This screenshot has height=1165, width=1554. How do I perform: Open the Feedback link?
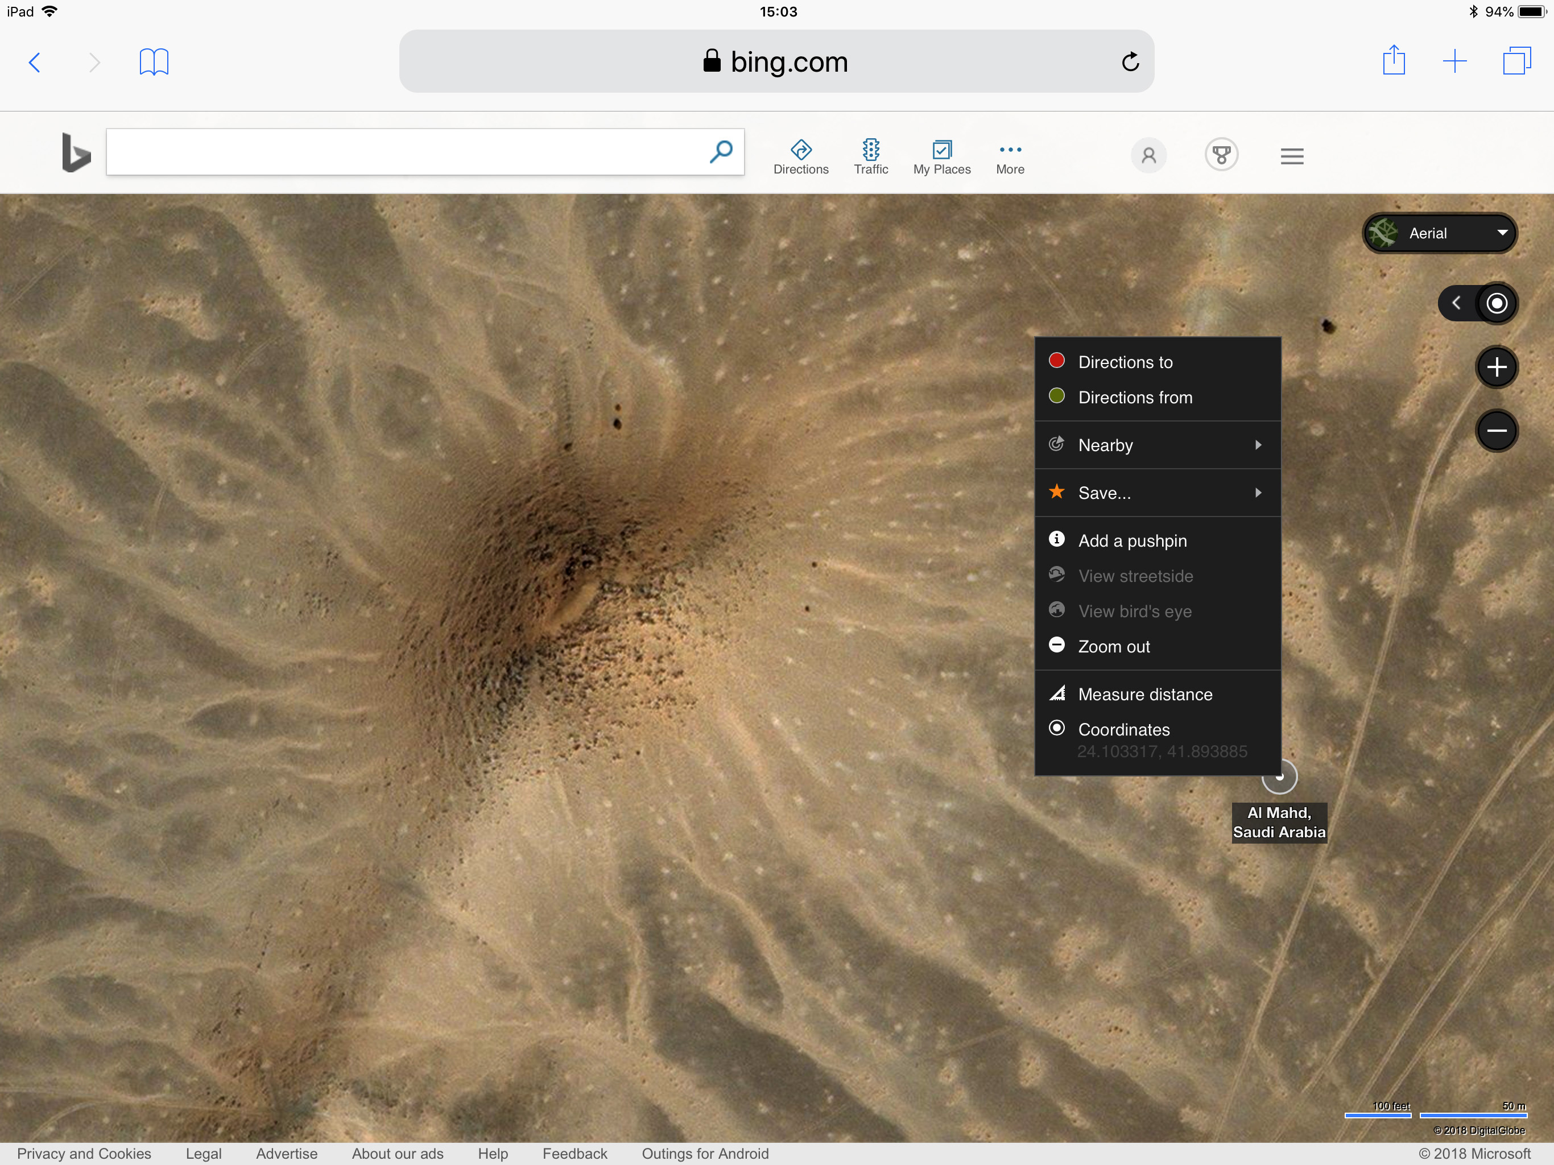click(574, 1153)
